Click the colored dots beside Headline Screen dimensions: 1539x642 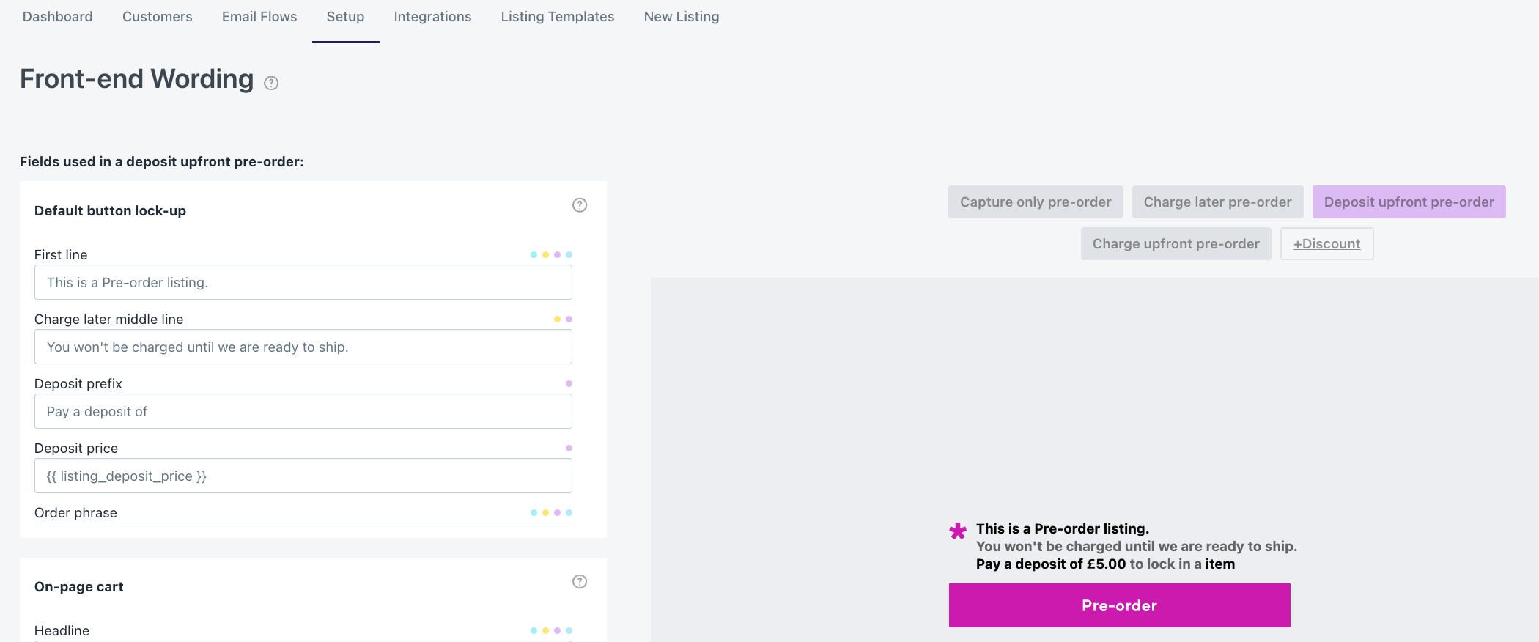coord(551,631)
